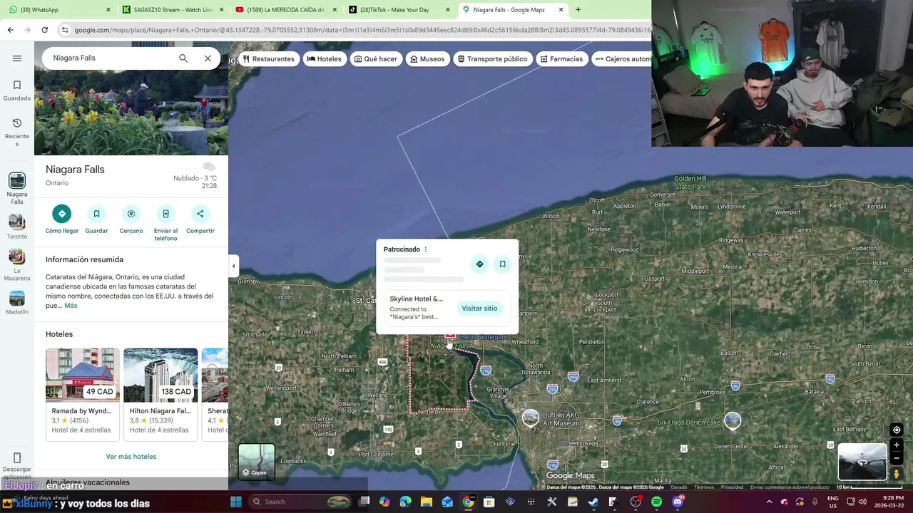Open the Street View preview thumbnail
This screenshot has width=913, height=513.
862,462
